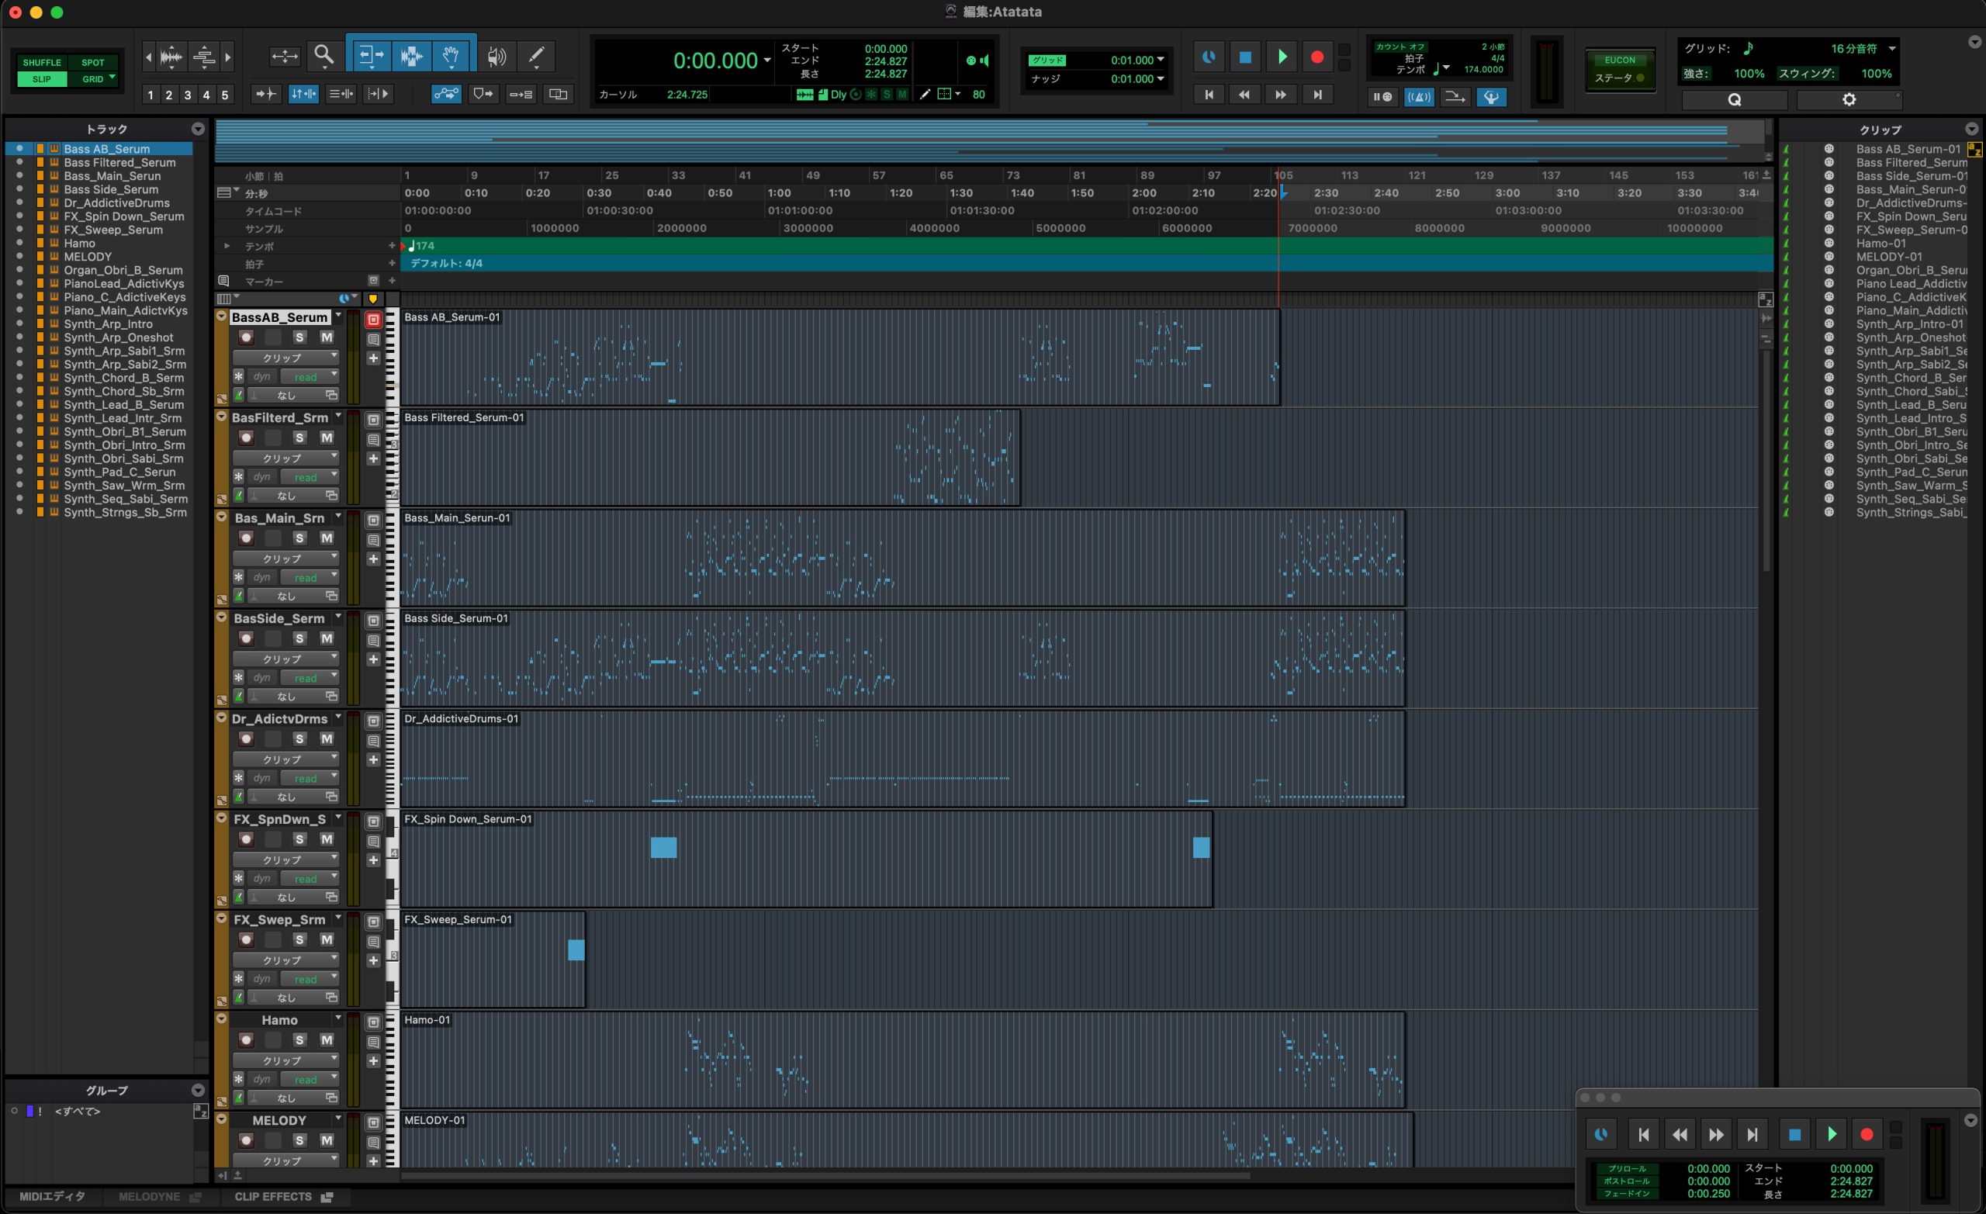Viewport: 1986px width, 1214px height.
Task: Switch to MELODYNE tab
Action: click(159, 1196)
